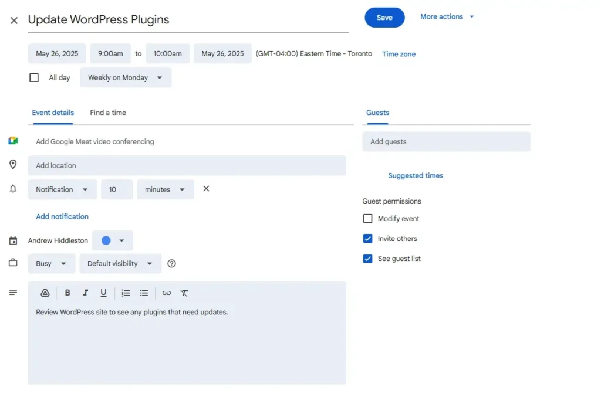Open the end date picker after 10:00am
This screenshot has width=601, height=407.
click(x=222, y=53)
